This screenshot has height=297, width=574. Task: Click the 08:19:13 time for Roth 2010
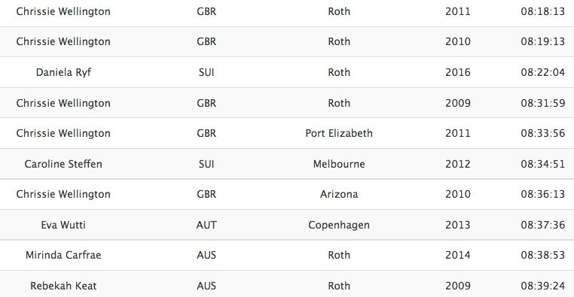pos(543,41)
